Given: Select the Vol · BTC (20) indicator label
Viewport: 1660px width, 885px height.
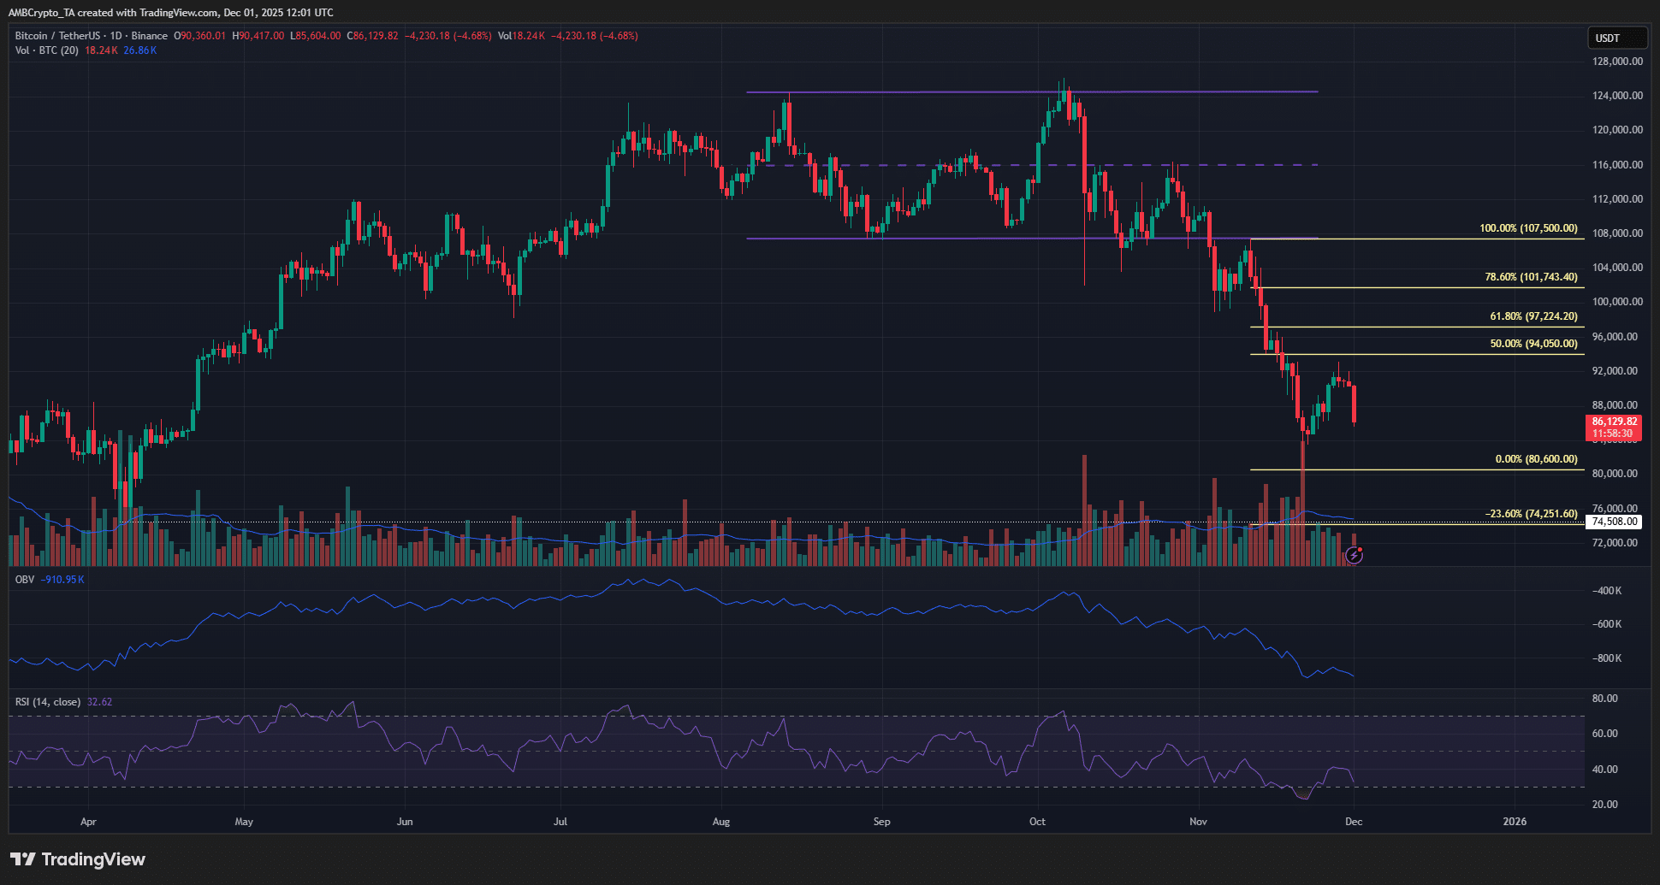Looking at the screenshot, I should click(x=46, y=50).
